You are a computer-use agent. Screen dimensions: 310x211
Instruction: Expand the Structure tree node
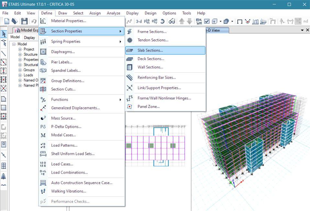pyautogui.click(x=20, y=55)
